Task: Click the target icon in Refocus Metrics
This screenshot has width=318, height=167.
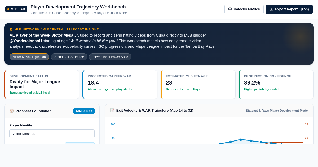Action: (230, 9)
